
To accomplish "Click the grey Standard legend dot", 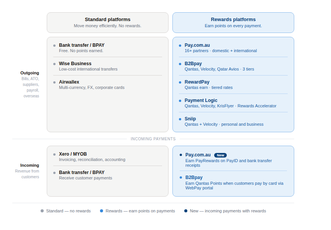I will pos(42,211).
